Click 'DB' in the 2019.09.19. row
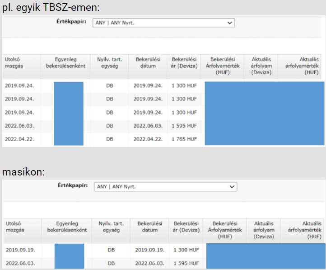The image size is (326, 270). pos(111,250)
